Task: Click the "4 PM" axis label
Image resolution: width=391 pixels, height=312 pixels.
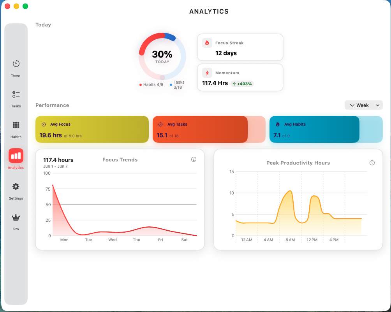Action: point(334,240)
